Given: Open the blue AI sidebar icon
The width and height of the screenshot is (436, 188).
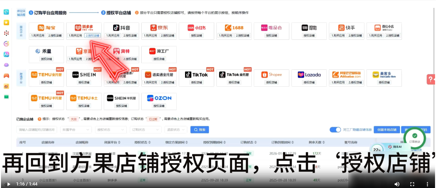Looking at the screenshot, I should [x=6, y=54].
